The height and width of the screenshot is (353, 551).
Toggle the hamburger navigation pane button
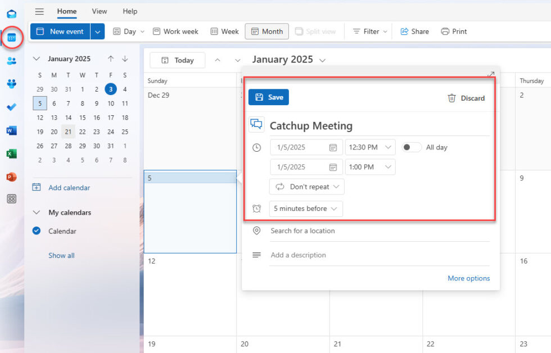(x=39, y=12)
